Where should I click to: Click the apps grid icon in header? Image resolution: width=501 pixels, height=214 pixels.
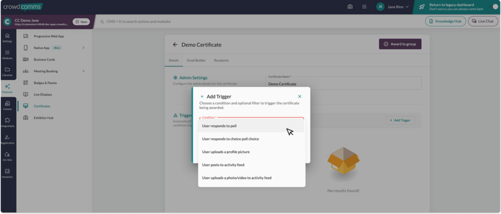point(364,7)
